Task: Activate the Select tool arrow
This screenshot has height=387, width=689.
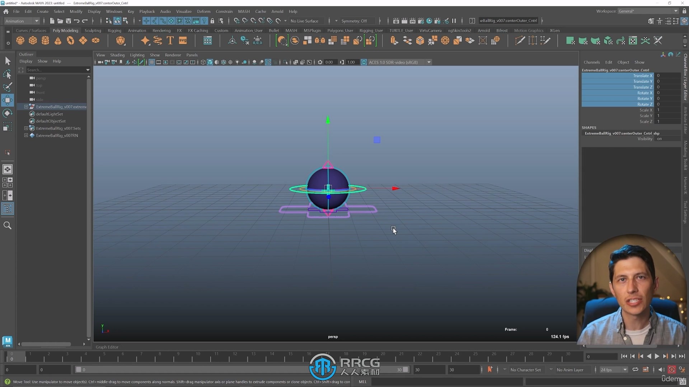Action: 8,61
